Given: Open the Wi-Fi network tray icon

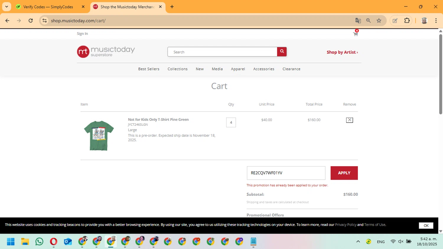Looking at the screenshot, I should 393,242.
